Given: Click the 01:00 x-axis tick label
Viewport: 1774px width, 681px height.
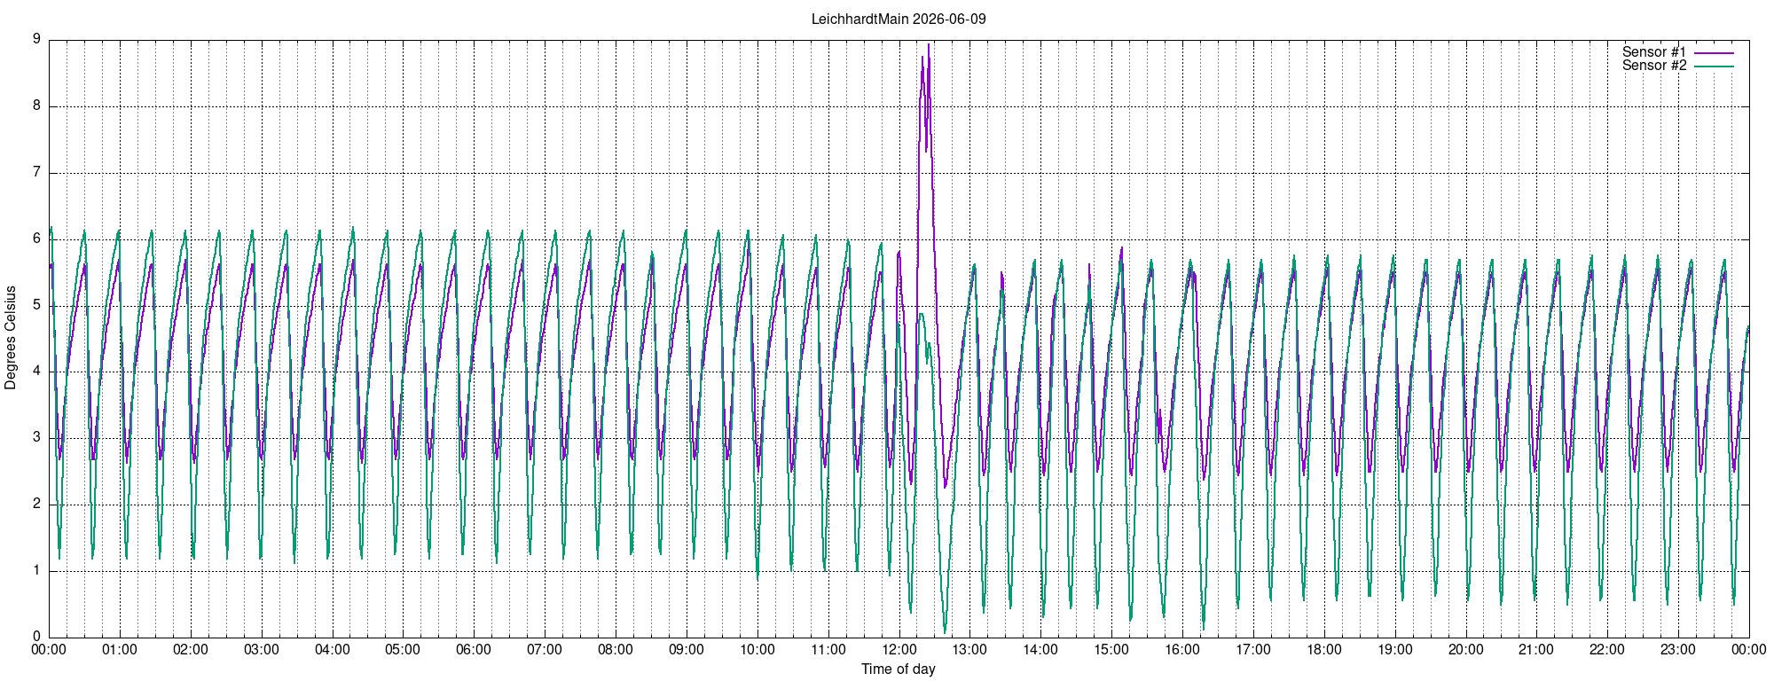Looking at the screenshot, I should 120,650.
